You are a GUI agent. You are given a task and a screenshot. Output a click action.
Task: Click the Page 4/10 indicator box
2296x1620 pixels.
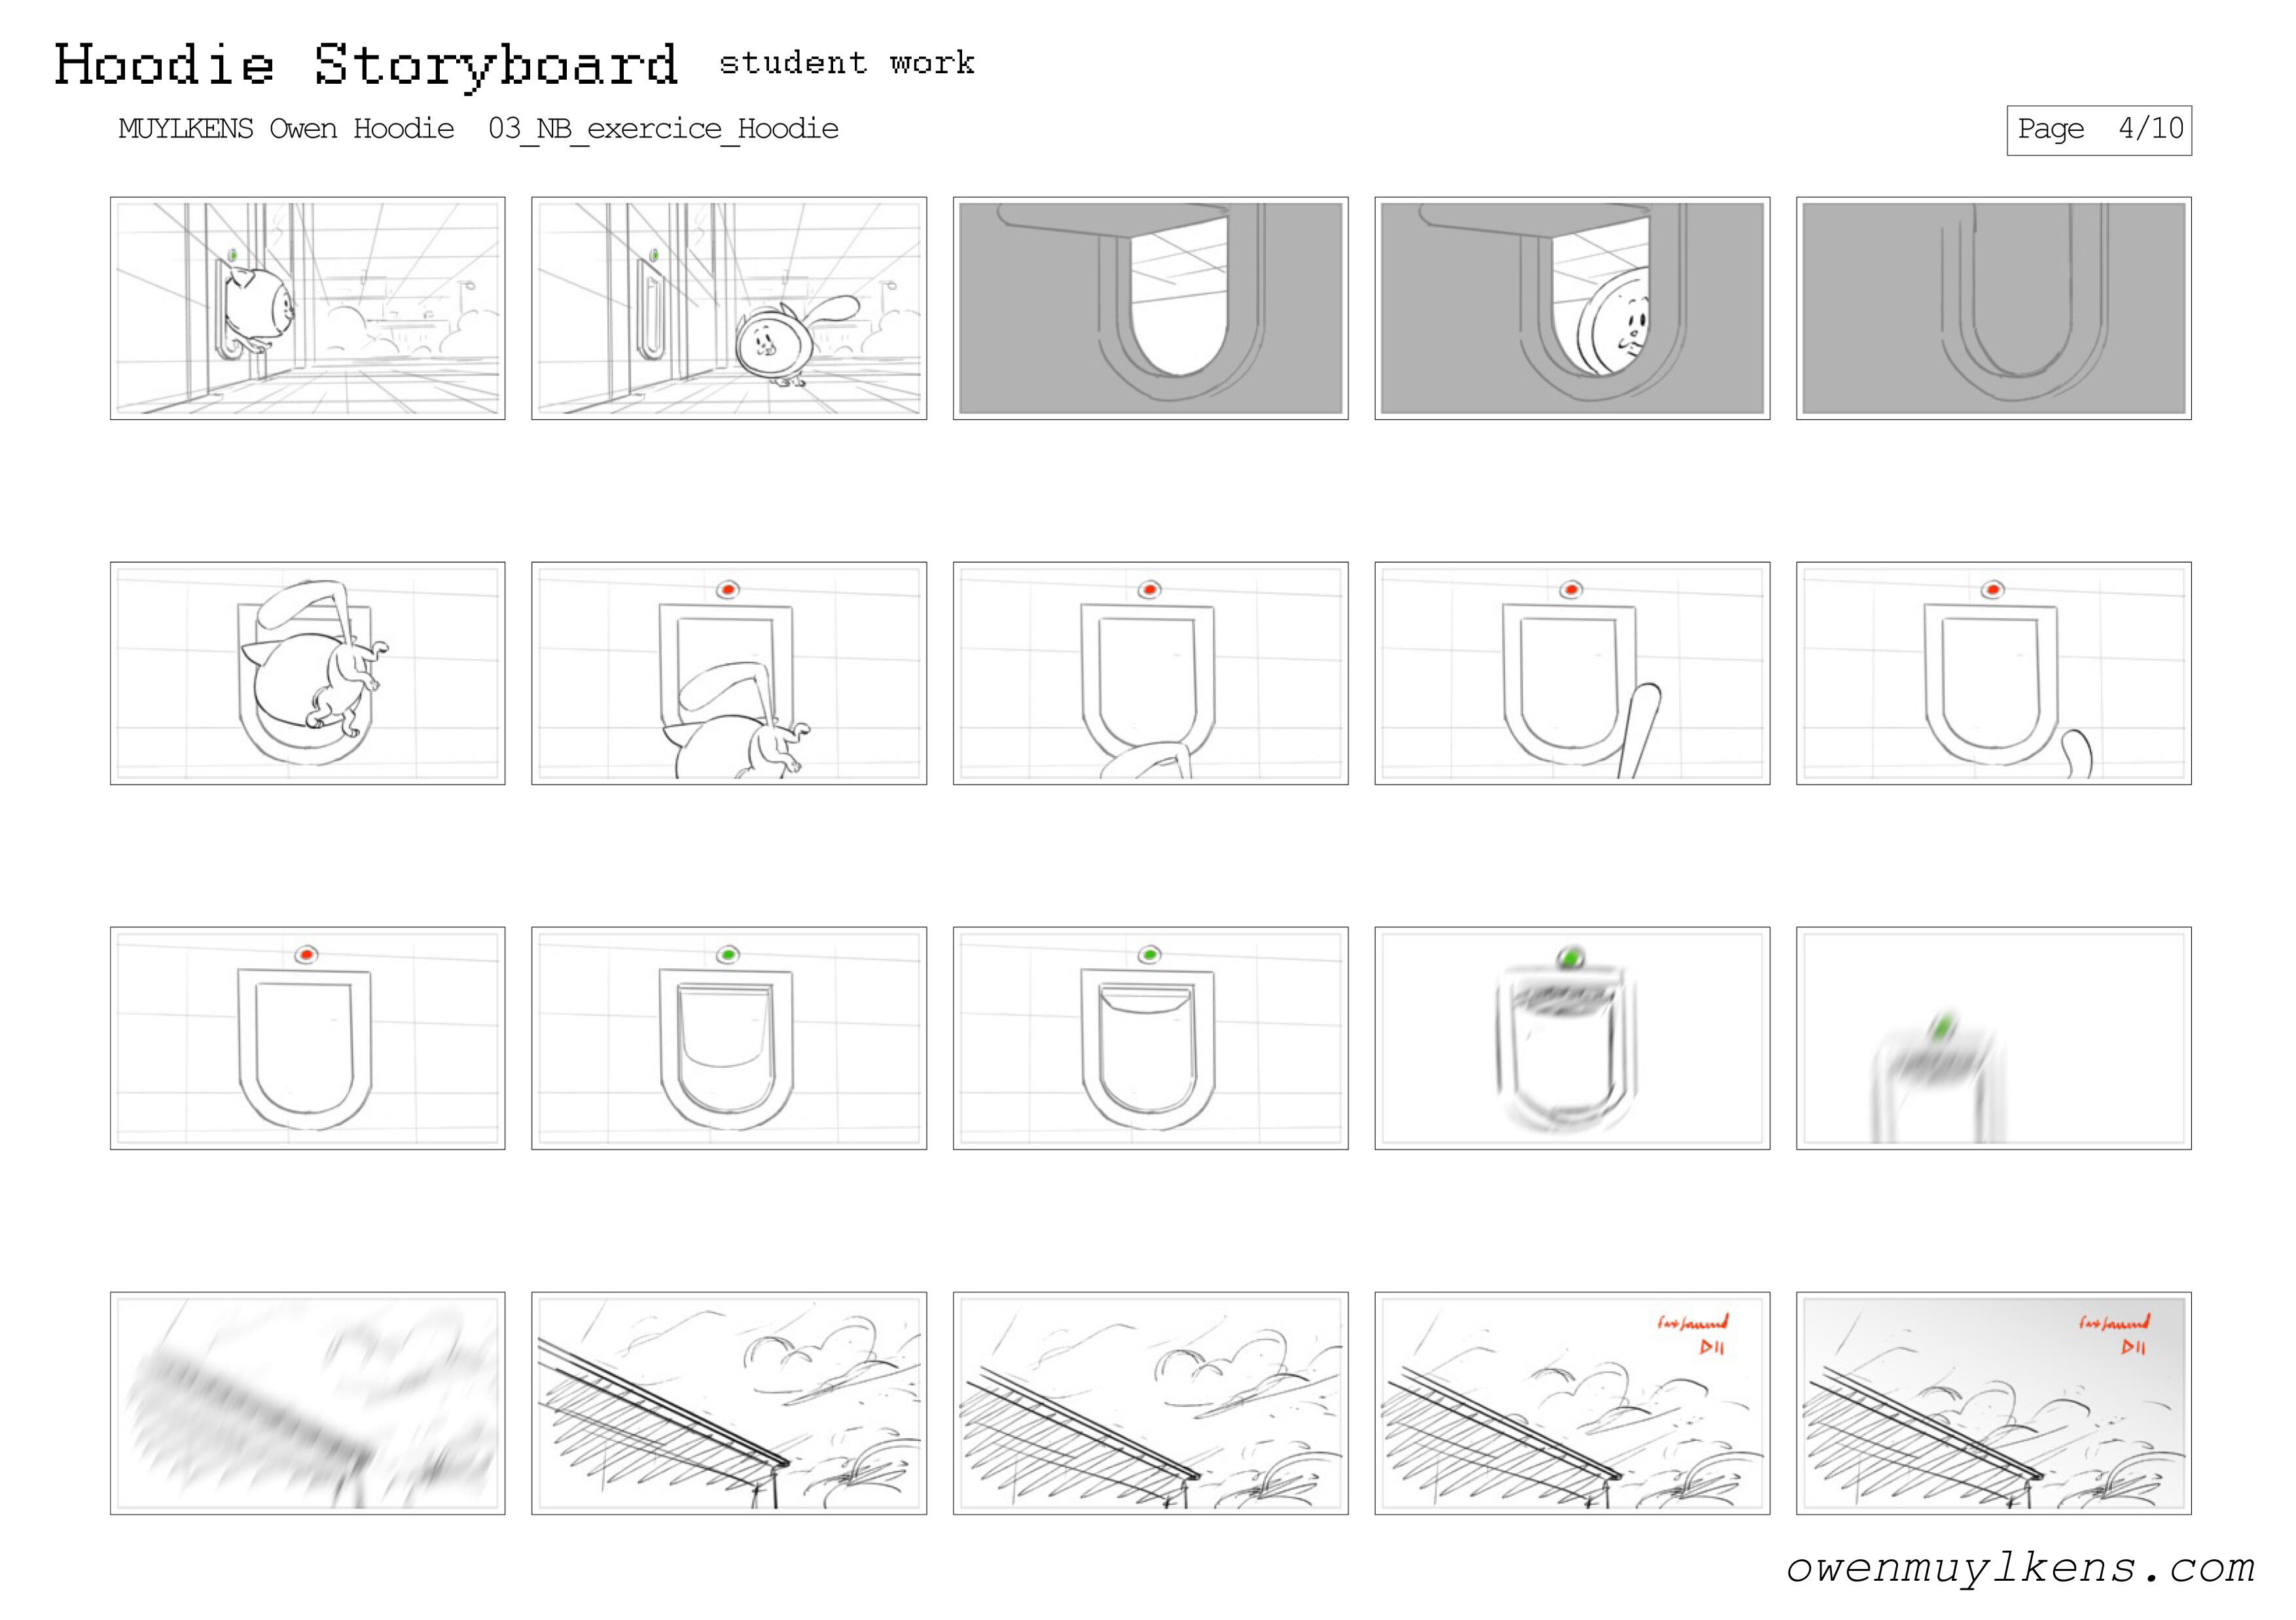coord(2098,130)
